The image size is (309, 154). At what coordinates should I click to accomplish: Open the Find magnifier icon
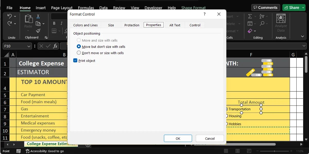(263, 23)
